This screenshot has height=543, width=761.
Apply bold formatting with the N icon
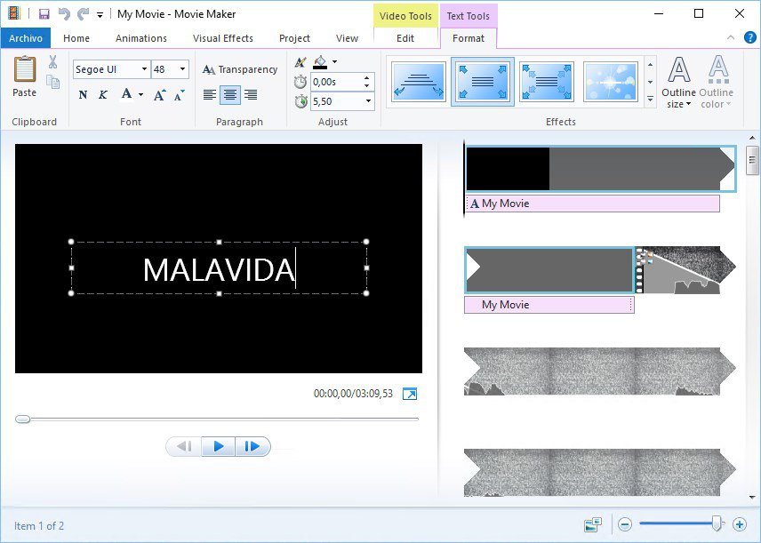83,93
